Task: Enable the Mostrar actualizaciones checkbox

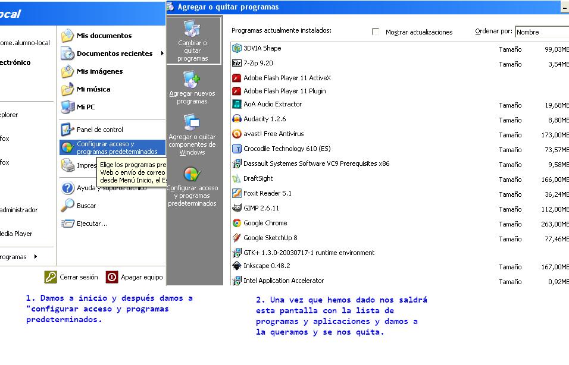Action: tap(376, 32)
